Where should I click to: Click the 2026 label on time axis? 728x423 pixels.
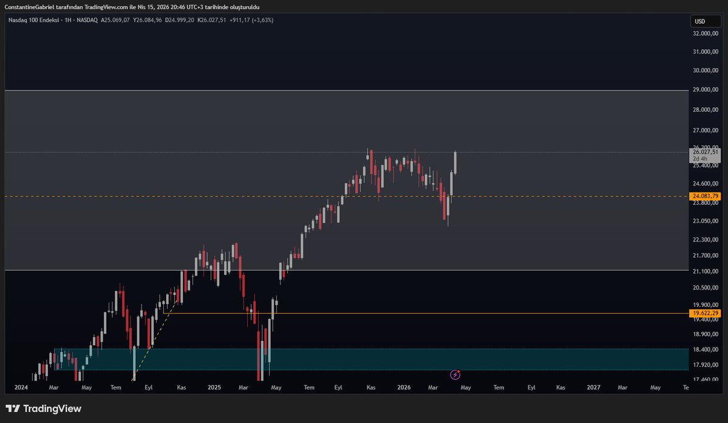click(404, 387)
